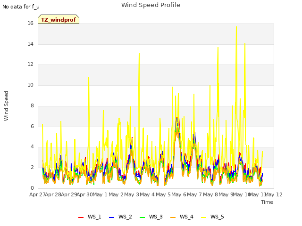Toggle the WS_4 legend entry
This screenshot has height=226, width=302.
pyautogui.click(x=182, y=217)
